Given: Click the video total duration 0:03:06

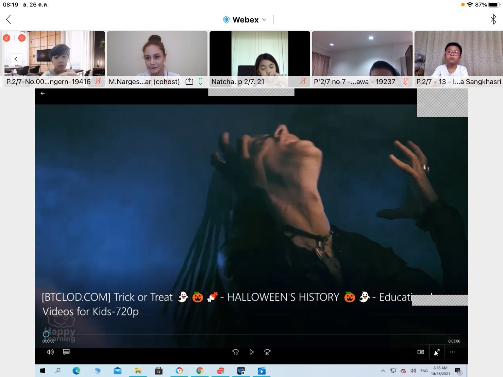Looking at the screenshot, I should (x=454, y=341).
